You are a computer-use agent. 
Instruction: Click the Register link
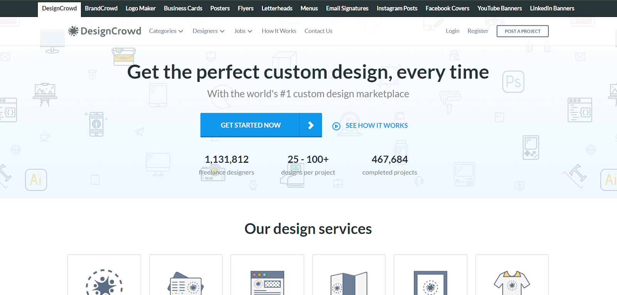click(478, 31)
